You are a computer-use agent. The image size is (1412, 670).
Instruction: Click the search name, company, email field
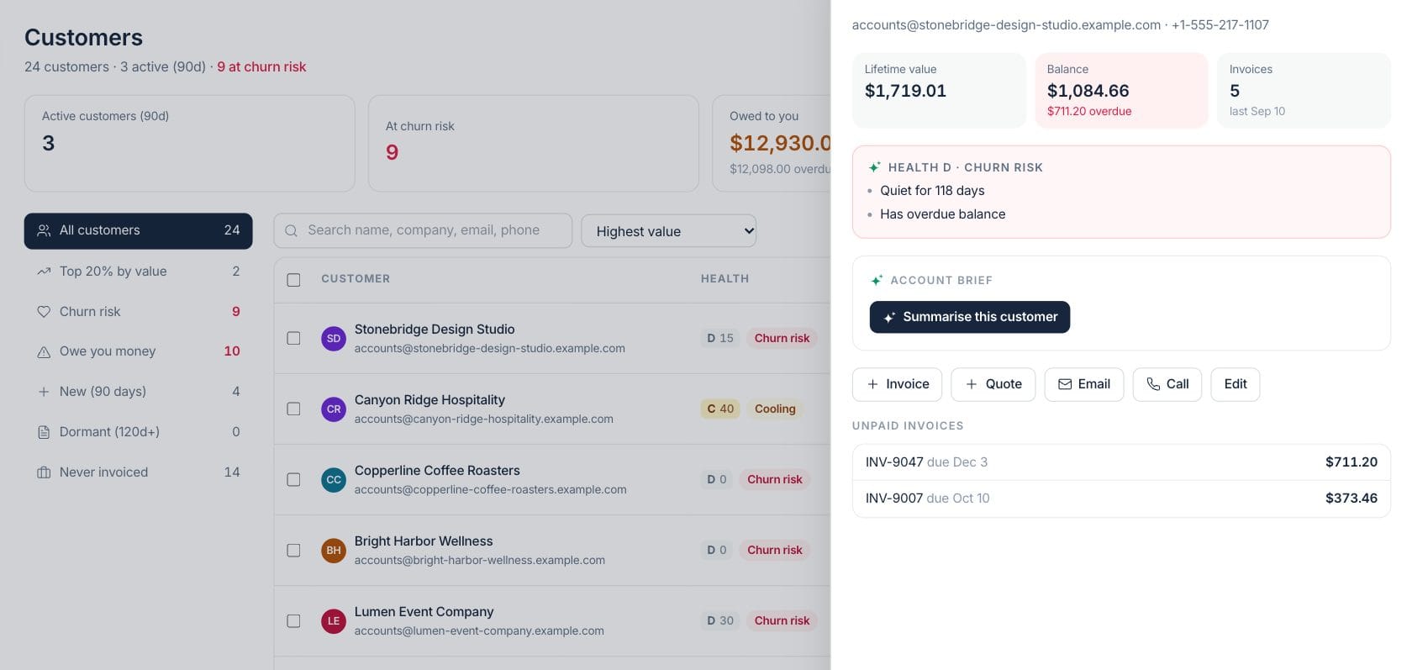coord(423,230)
